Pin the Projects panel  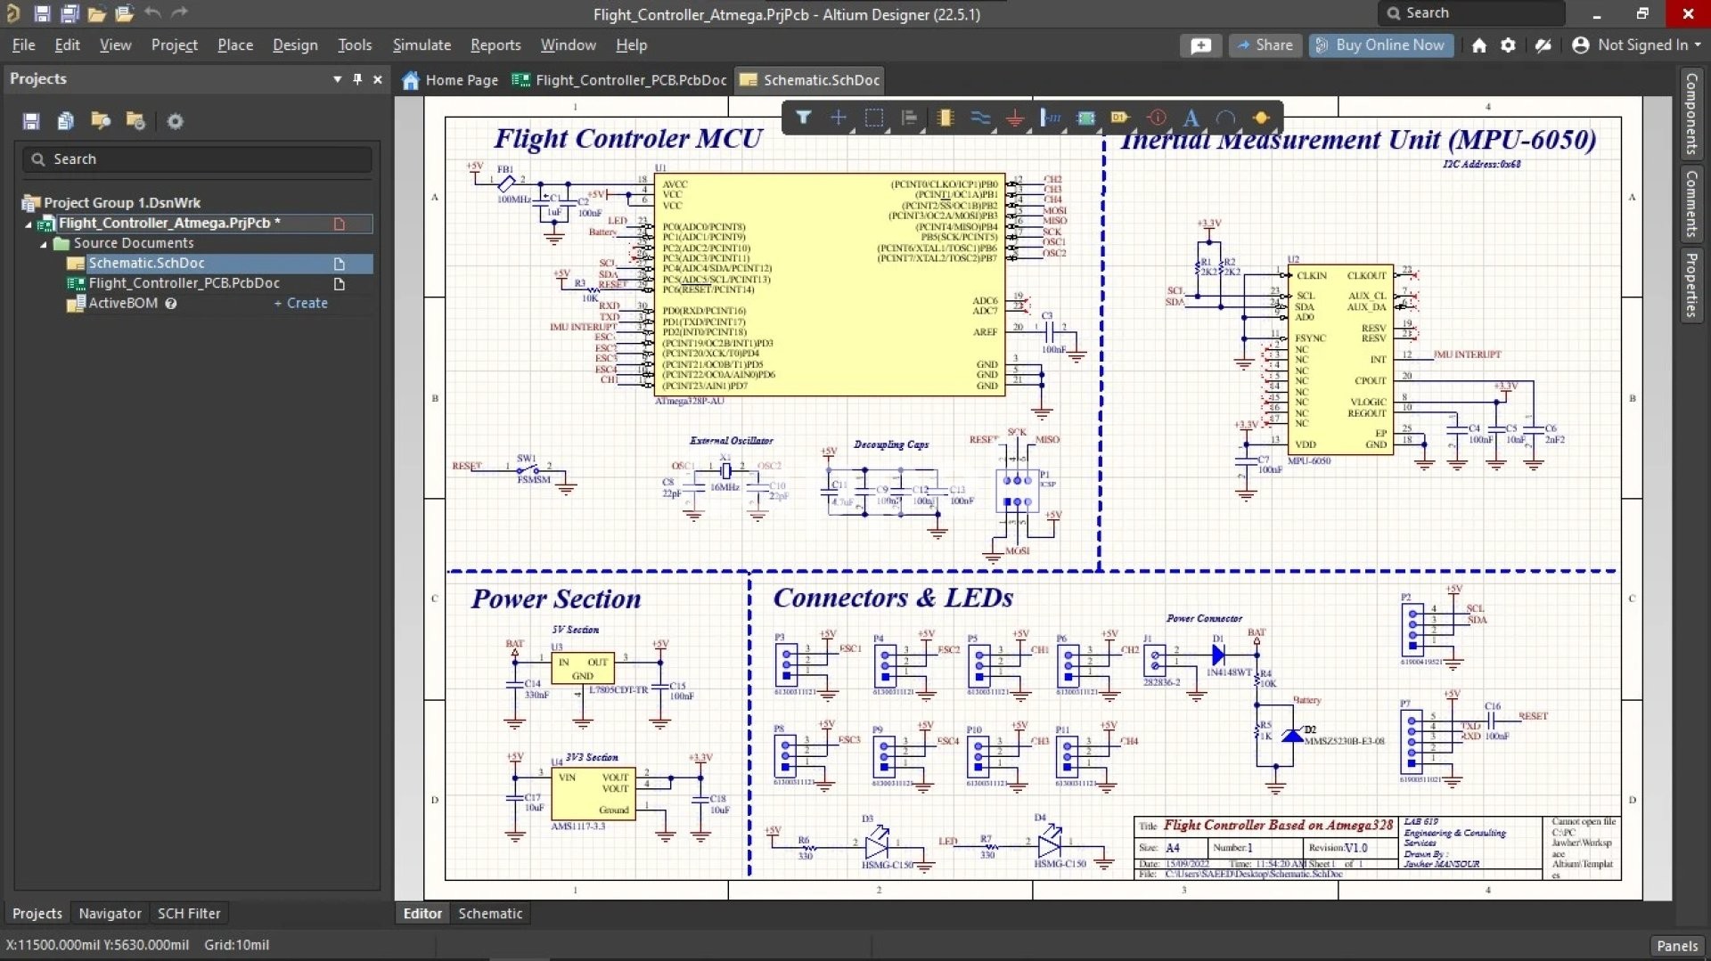click(x=357, y=79)
